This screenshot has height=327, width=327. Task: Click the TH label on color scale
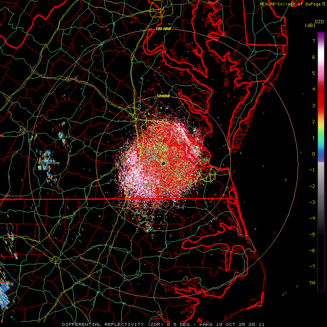coord(312,283)
